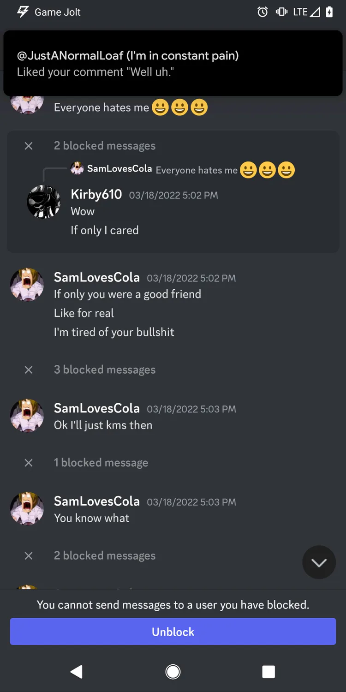Tap the Unblock button
Viewport: 346px width, 692px height.
173,632
